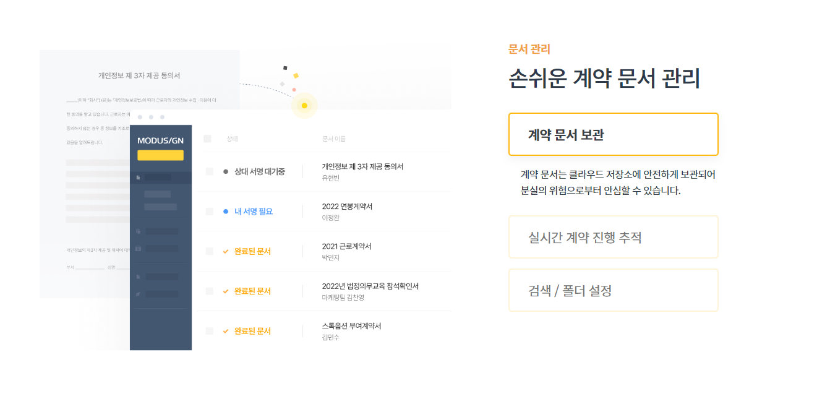
Task: Expand the 검색 / 폴더 설정 section
Action: coord(613,290)
